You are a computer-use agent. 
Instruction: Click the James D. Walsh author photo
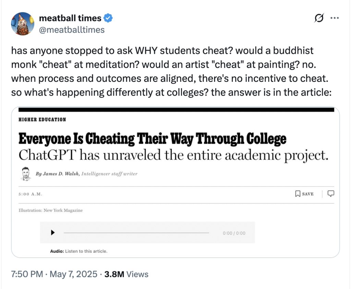26,174
